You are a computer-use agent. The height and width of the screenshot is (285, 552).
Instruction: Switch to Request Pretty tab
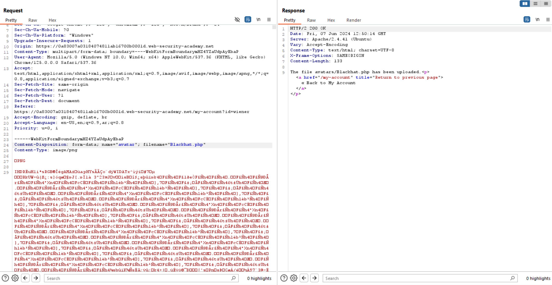[11, 20]
